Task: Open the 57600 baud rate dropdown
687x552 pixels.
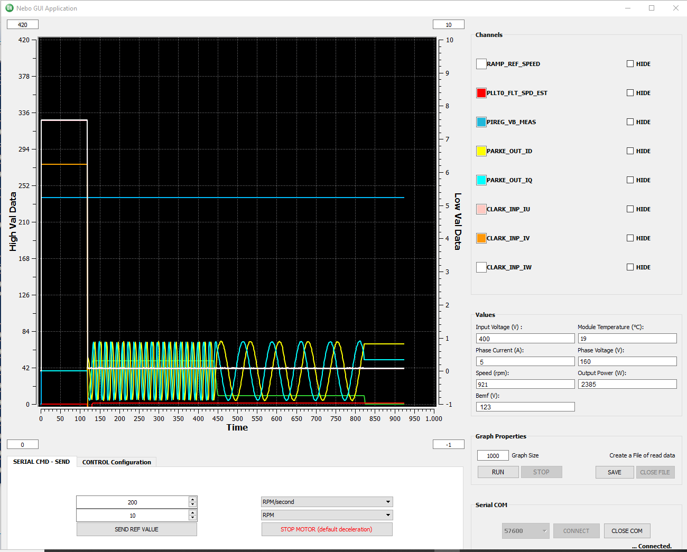Action: (x=525, y=531)
